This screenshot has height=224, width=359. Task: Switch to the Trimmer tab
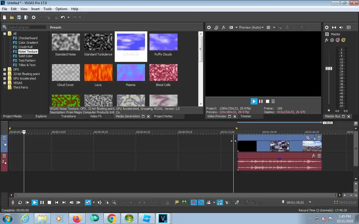(246, 116)
